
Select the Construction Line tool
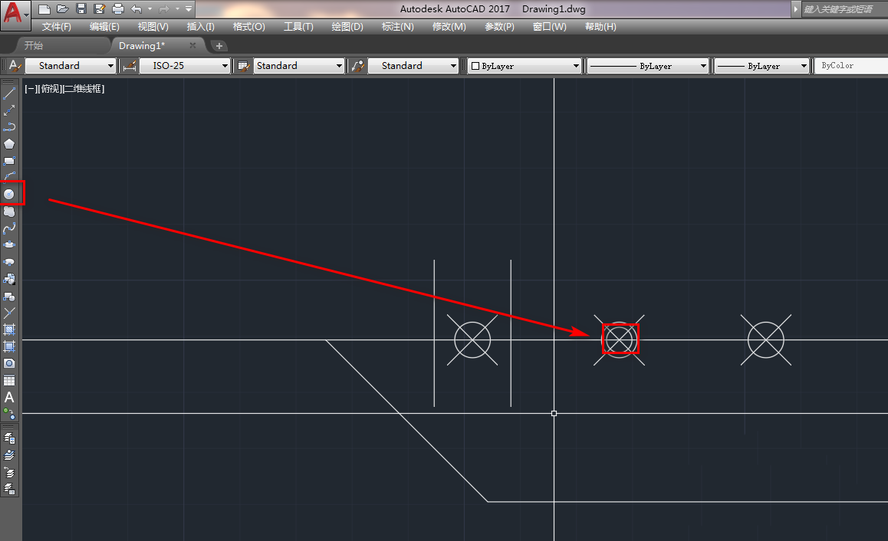pos(9,110)
